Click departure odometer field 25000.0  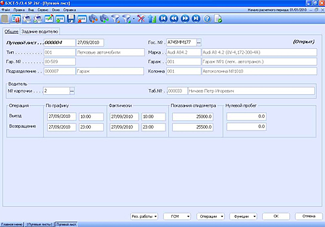pyautogui.click(x=192, y=117)
